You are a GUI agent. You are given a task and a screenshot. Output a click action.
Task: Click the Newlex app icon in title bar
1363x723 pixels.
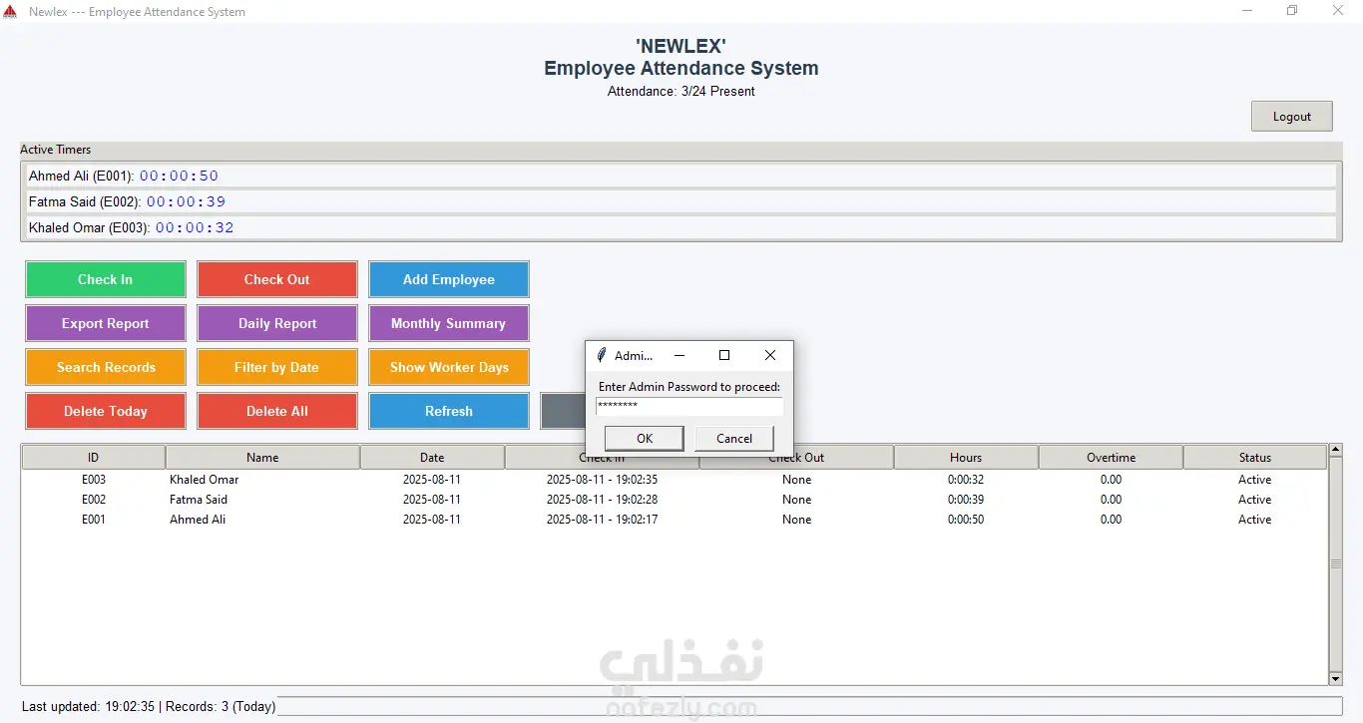(10, 12)
